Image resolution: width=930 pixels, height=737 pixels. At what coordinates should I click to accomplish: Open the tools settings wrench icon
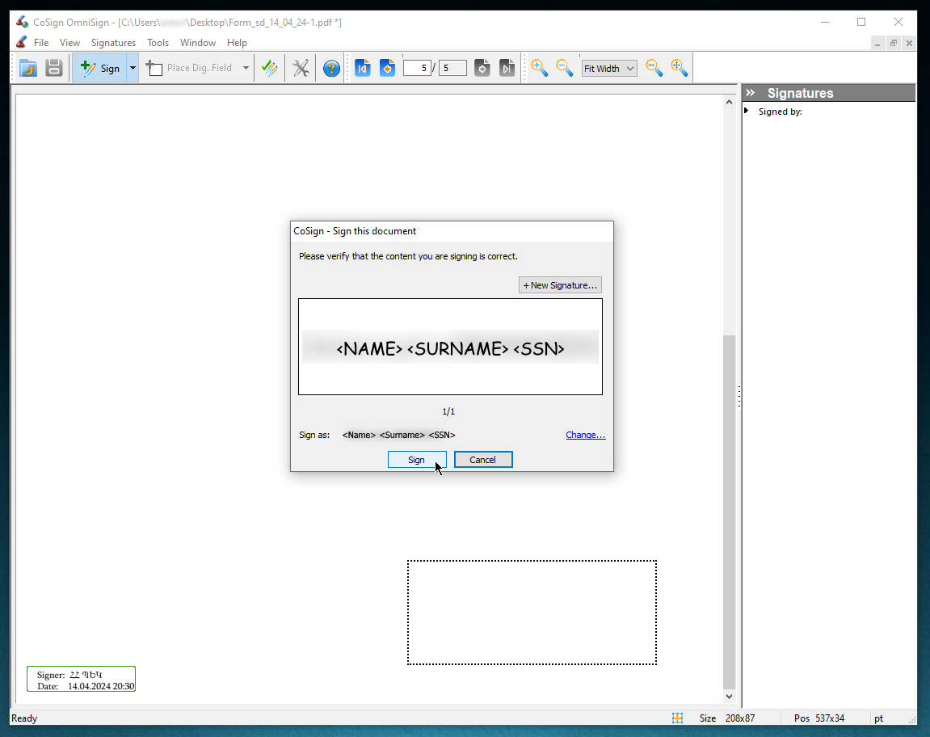tap(301, 68)
